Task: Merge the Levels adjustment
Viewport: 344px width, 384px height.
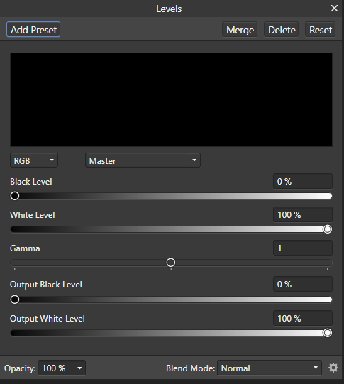Action: click(x=240, y=30)
